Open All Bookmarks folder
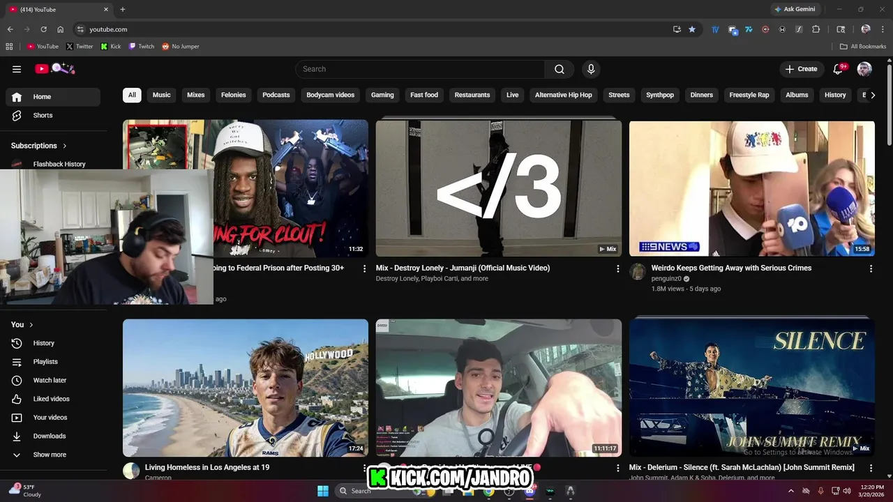Screen dimensions: 893x502 click(x=863, y=47)
